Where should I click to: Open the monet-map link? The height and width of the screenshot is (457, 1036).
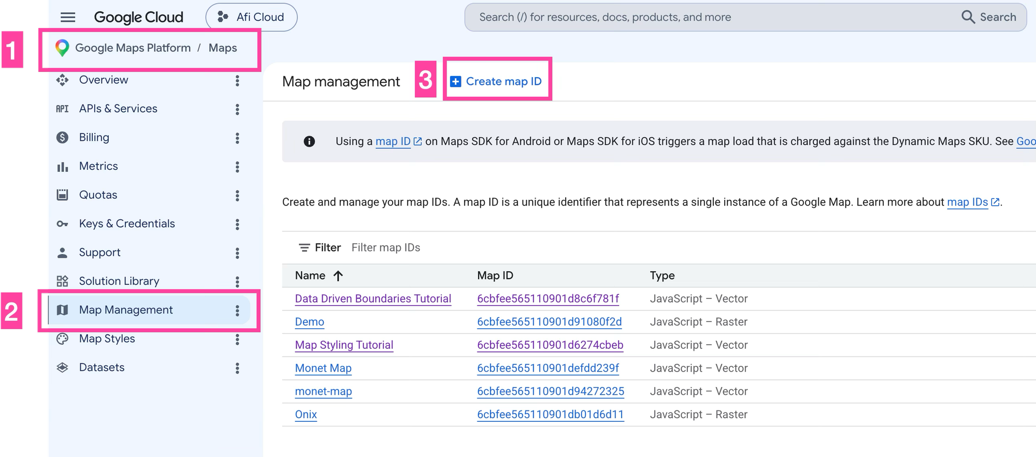coord(323,391)
